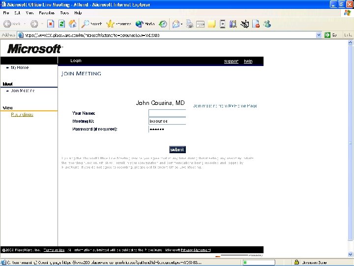Click the Your Name input field
The height and width of the screenshot is (266, 354).
[167, 113]
